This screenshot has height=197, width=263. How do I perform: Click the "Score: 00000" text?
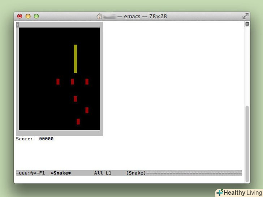click(x=35, y=139)
